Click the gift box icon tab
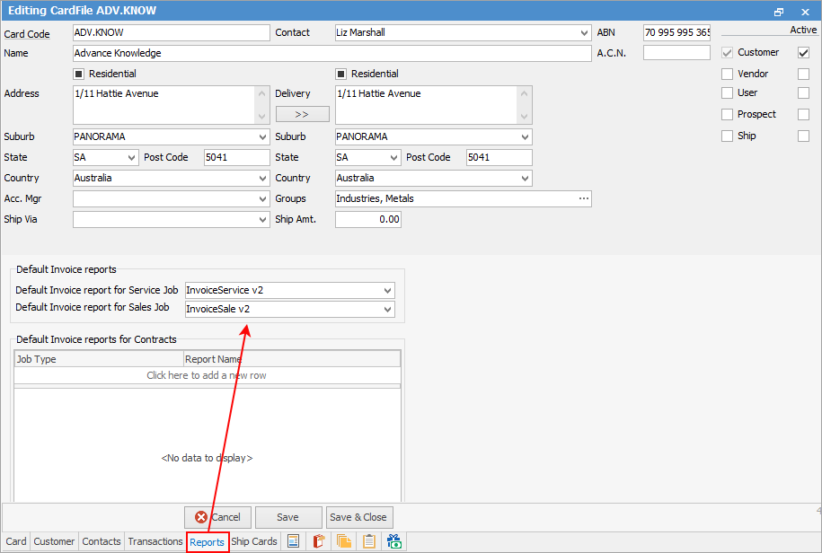Viewport: 822px width, 553px height. 394,541
